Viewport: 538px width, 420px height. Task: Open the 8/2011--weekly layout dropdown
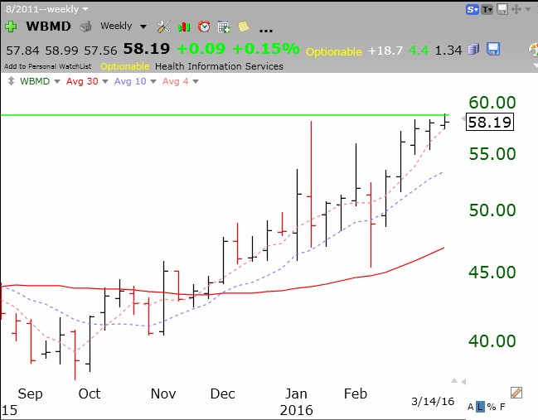coord(47,9)
